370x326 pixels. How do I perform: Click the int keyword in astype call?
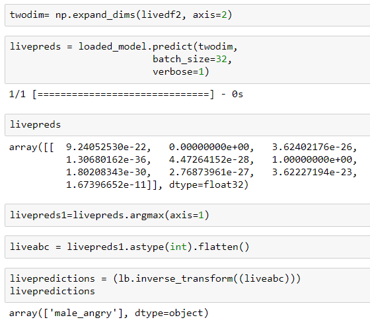pyautogui.click(x=178, y=247)
